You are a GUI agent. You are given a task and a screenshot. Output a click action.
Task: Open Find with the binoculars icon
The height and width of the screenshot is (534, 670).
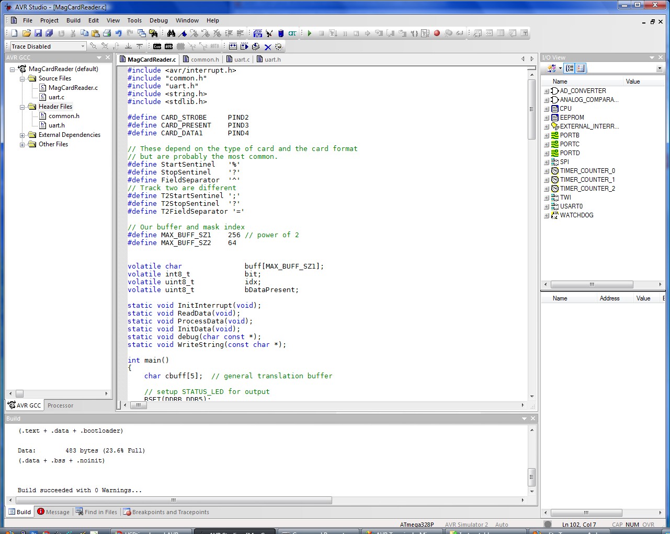click(x=171, y=33)
